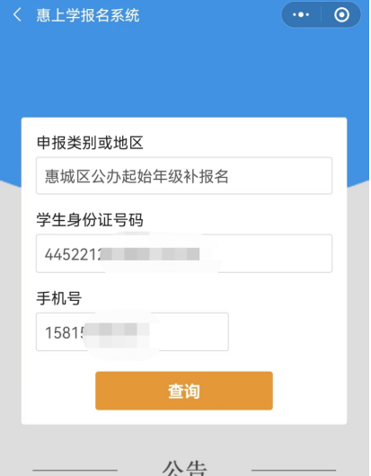Click the 手机号 label

pyautogui.click(x=59, y=298)
